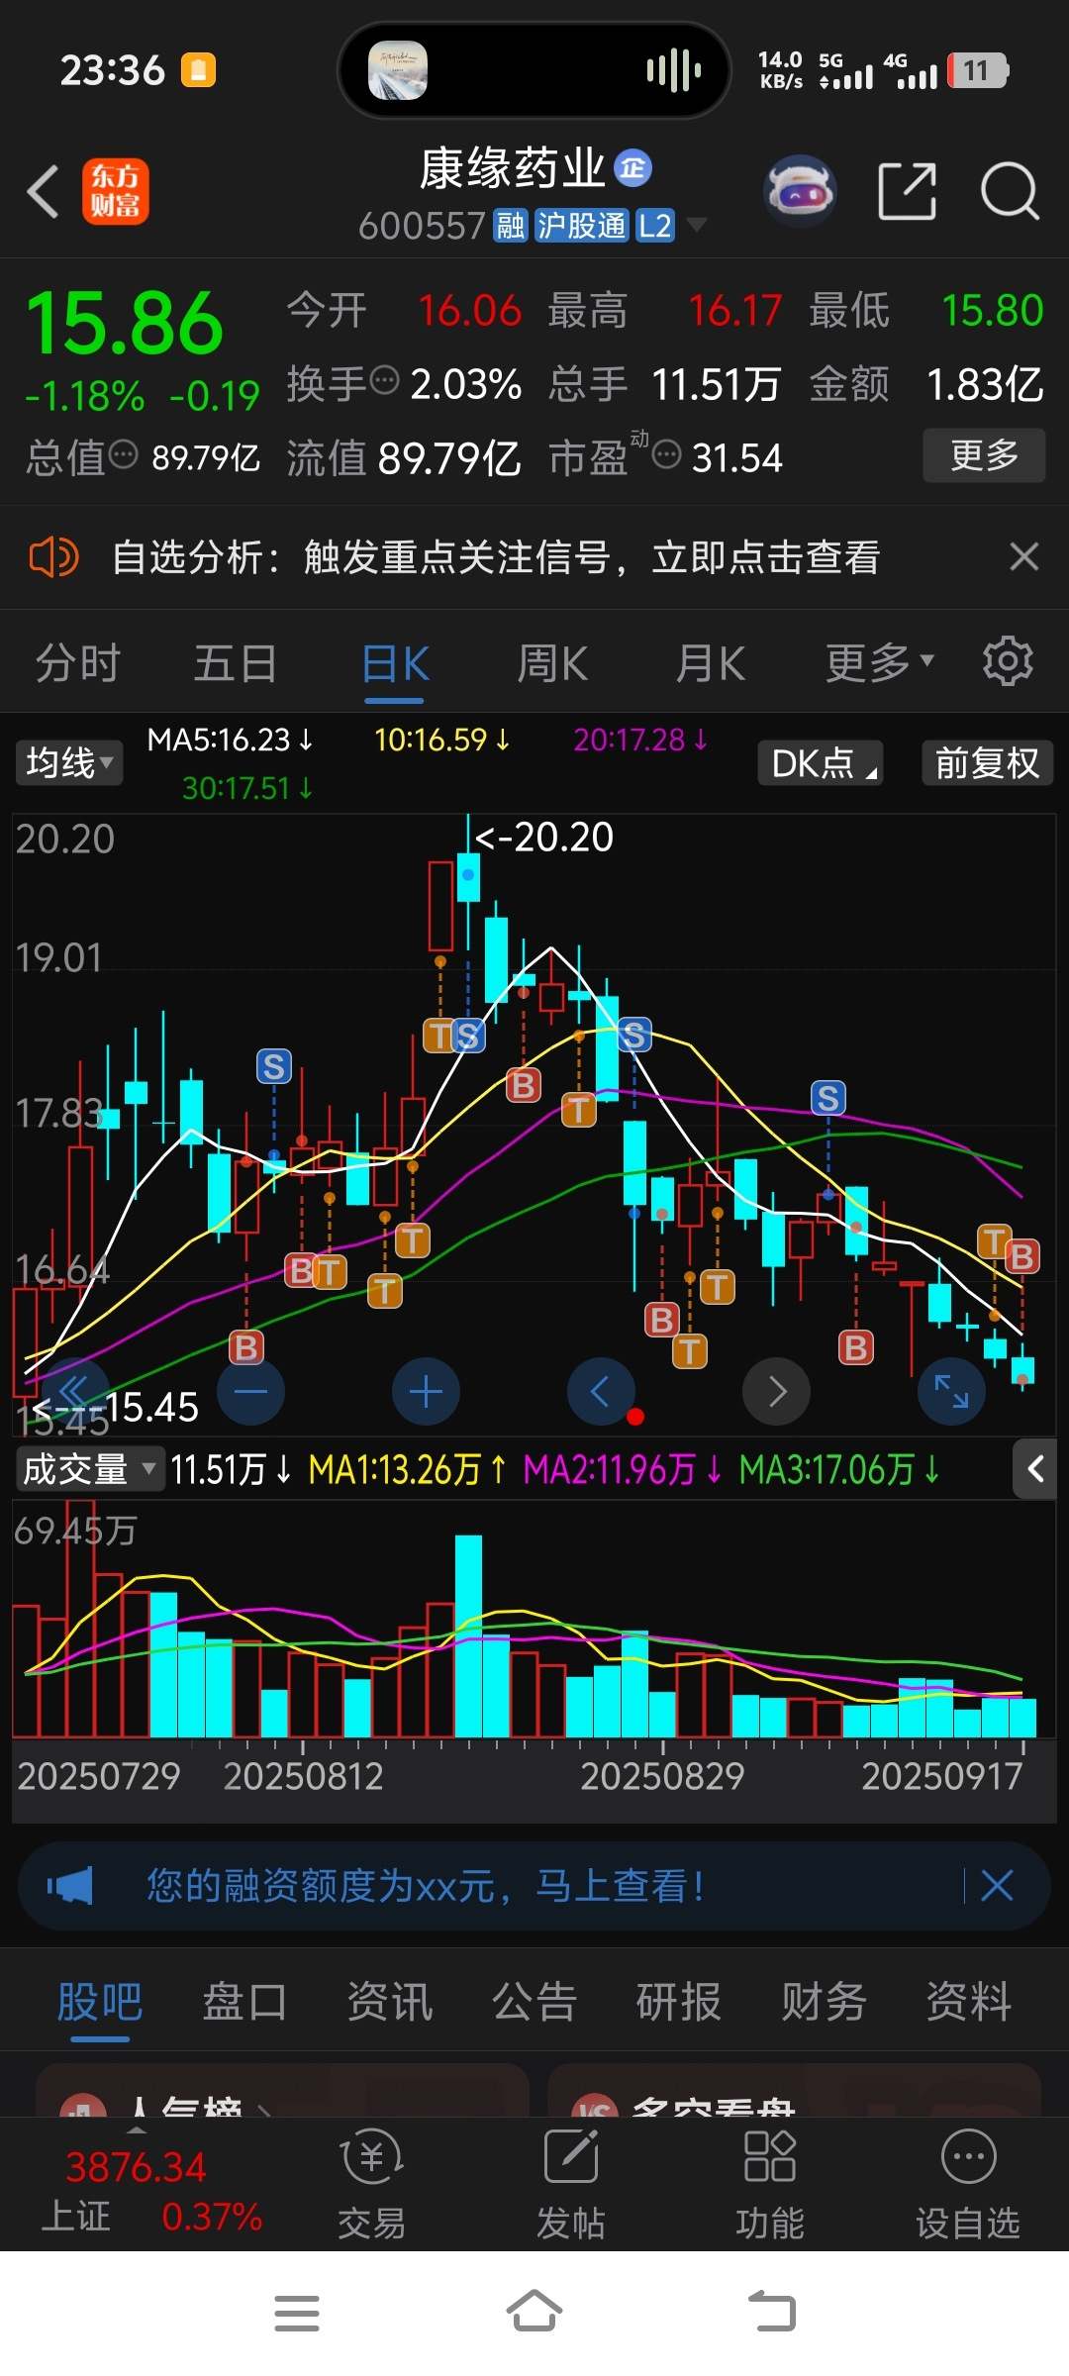Tap the 融 margin badge
Screen dimensions: 1069x2376
(x=511, y=226)
